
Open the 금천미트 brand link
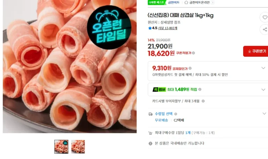(174, 2)
